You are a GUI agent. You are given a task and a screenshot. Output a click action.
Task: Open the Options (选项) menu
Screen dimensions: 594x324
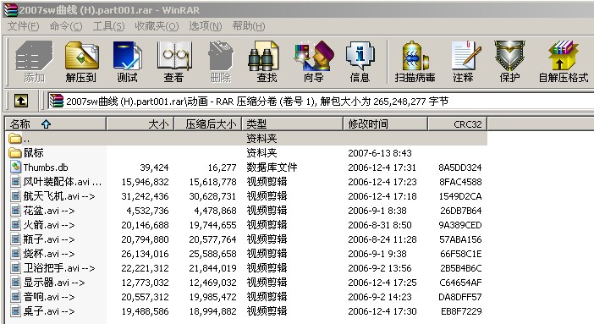click(206, 26)
